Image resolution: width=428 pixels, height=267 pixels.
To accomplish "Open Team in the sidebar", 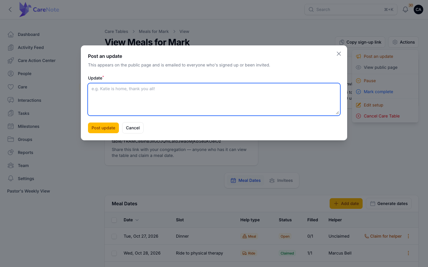I will point(23,166).
